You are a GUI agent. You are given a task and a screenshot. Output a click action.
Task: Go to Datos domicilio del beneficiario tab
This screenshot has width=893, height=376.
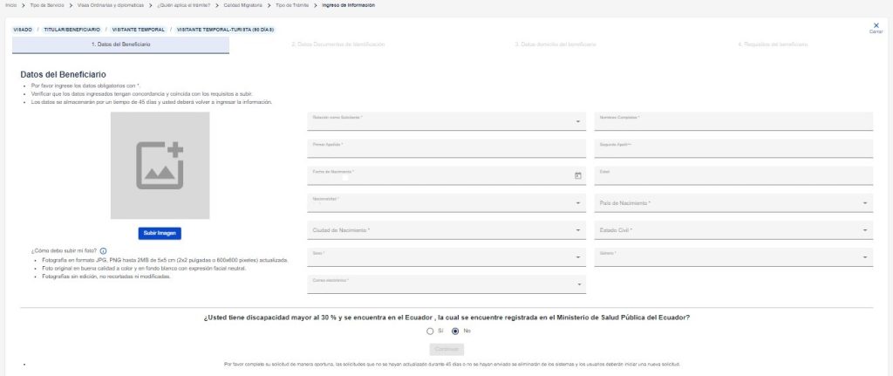556,44
